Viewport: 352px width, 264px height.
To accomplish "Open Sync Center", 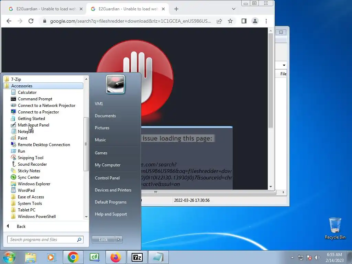I will coord(29,177).
